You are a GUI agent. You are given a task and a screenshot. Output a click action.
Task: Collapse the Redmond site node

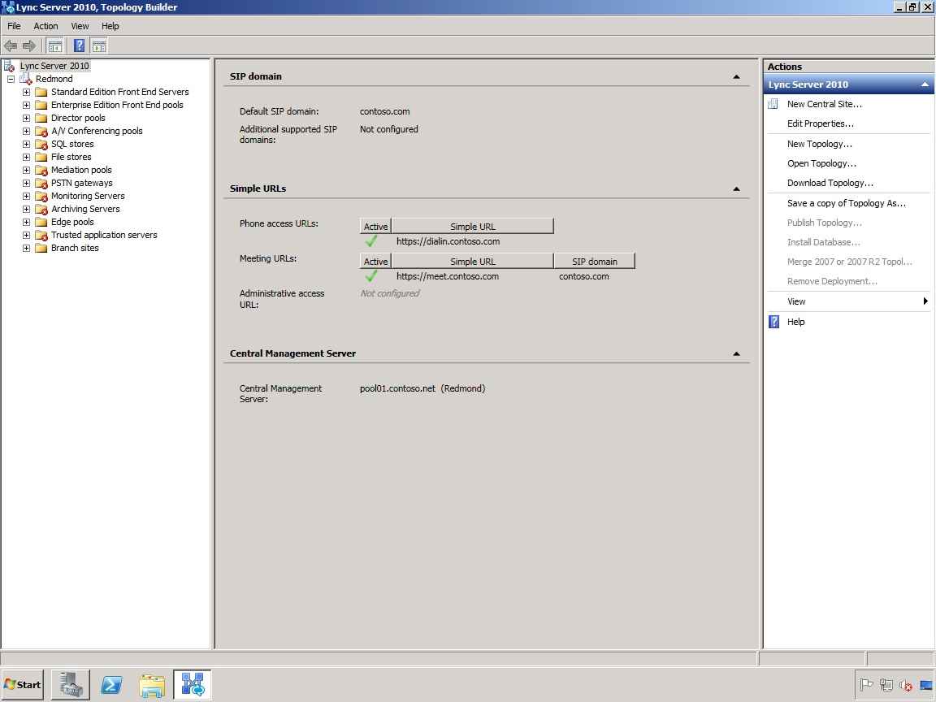11,79
